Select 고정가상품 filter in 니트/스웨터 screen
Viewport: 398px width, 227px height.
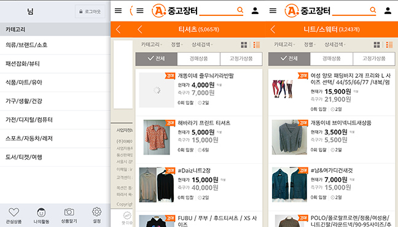coord(374,59)
